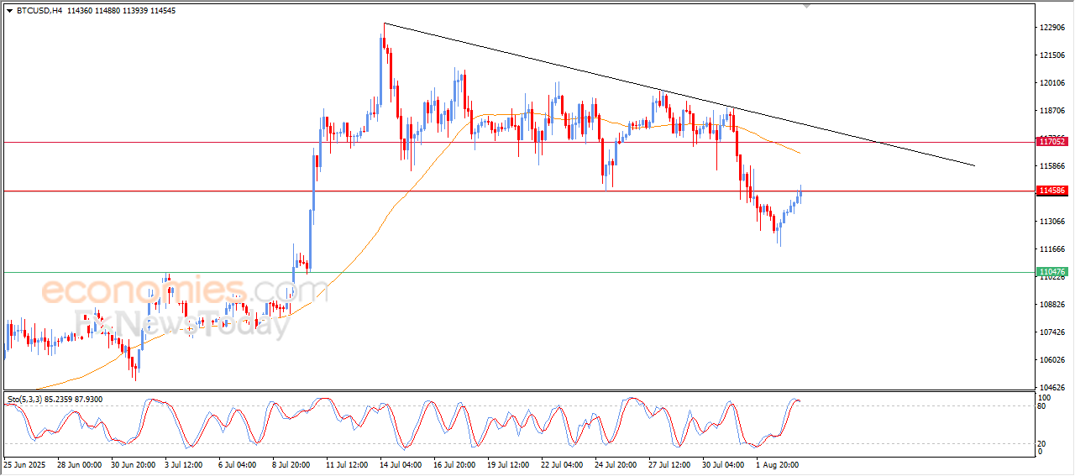Viewport: 1075px width, 476px height.
Task: Select the red 117052 price label
Action: [1052, 143]
